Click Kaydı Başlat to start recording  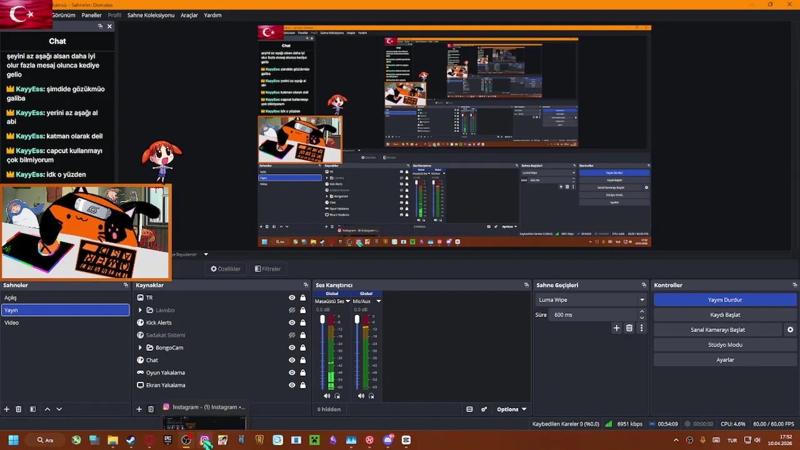[725, 315]
